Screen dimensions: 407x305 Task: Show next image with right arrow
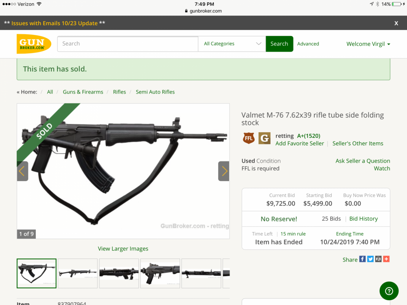tap(224, 171)
